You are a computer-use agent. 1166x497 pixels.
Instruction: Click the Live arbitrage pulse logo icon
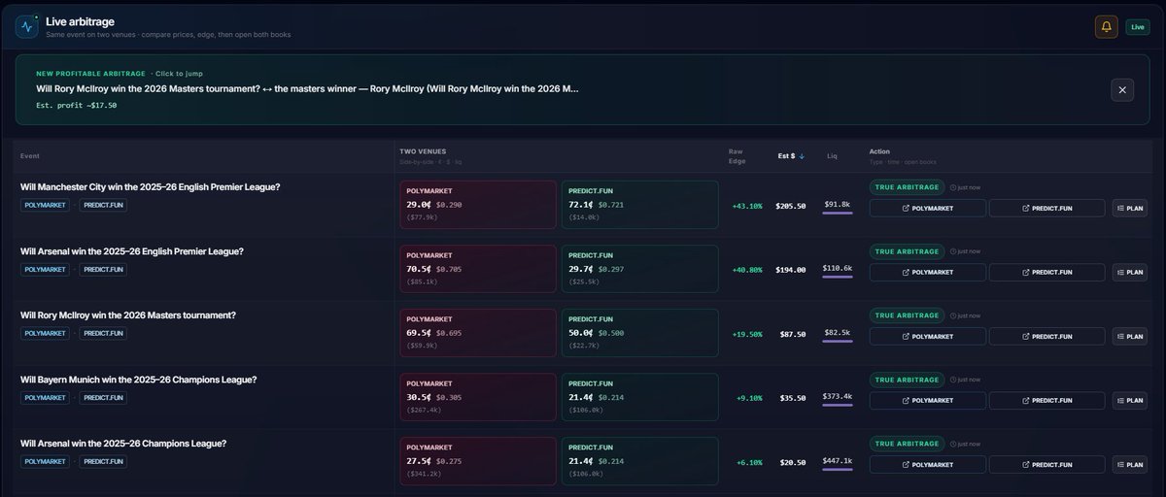click(26, 26)
